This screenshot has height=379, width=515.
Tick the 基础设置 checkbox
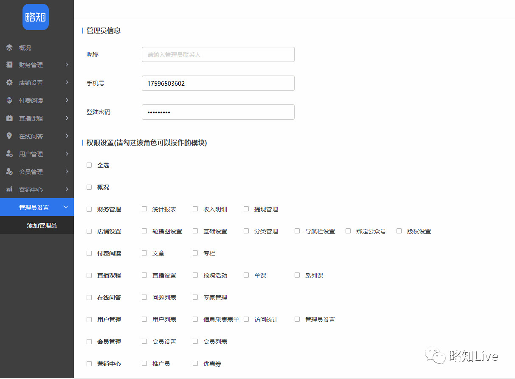[195, 231]
